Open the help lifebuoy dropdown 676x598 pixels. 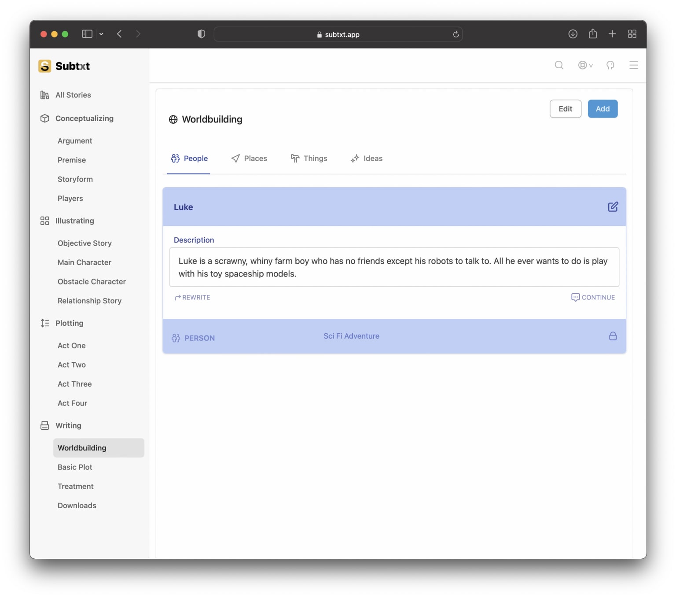585,65
